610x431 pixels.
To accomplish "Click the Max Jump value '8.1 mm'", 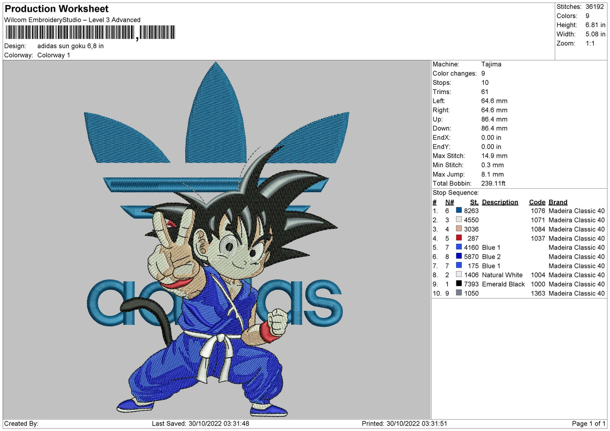I will click(x=493, y=174).
